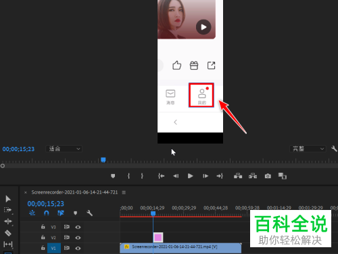Click back chevron in phone preview

(175, 122)
